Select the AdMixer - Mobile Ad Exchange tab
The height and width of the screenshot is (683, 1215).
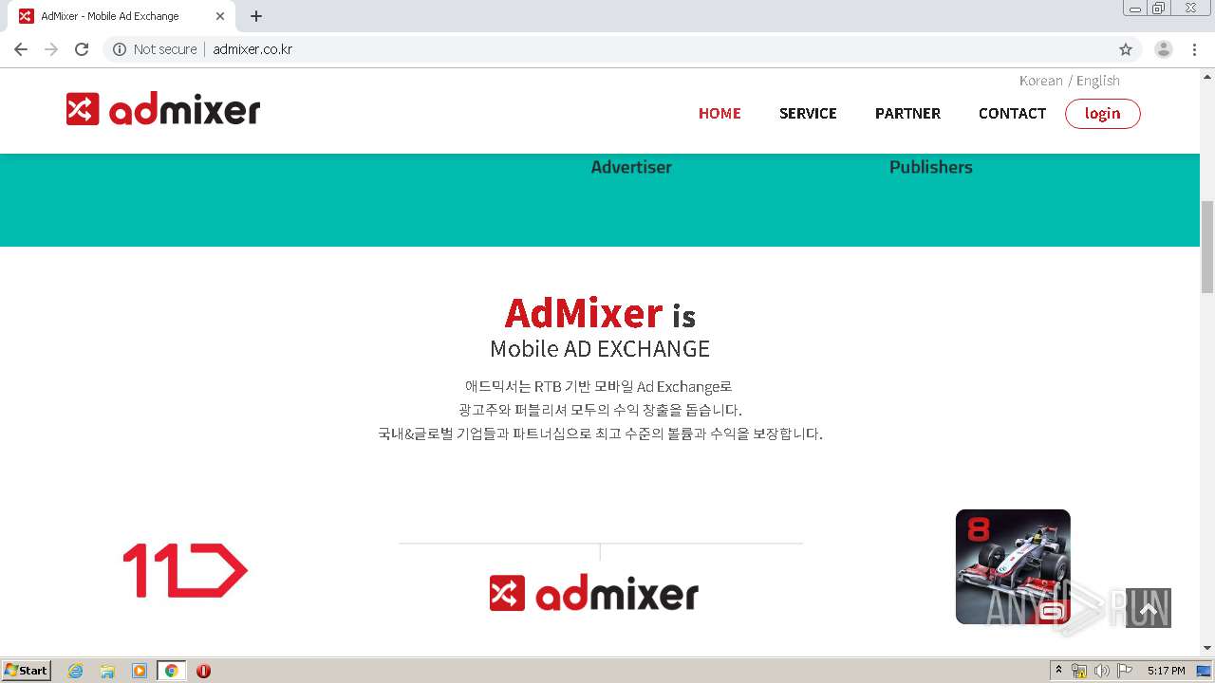point(121,16)
